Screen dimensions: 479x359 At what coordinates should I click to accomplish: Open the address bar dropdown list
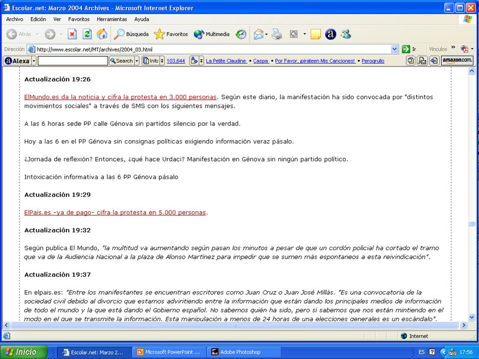(394, 49)
